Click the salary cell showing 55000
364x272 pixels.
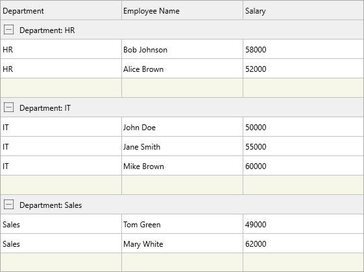click(303, 146)
